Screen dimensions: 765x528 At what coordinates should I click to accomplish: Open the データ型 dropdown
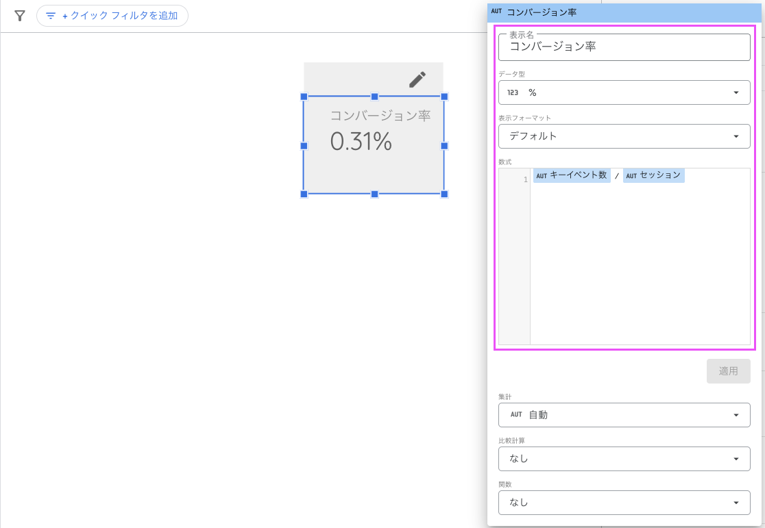[624, 92]
